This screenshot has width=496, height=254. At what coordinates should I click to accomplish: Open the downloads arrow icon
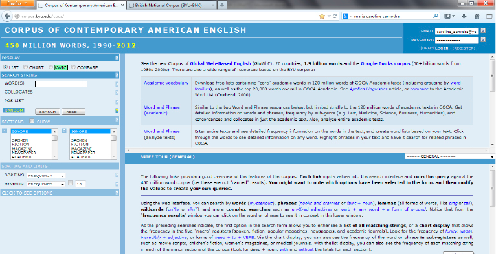click(x=464, y=16)
